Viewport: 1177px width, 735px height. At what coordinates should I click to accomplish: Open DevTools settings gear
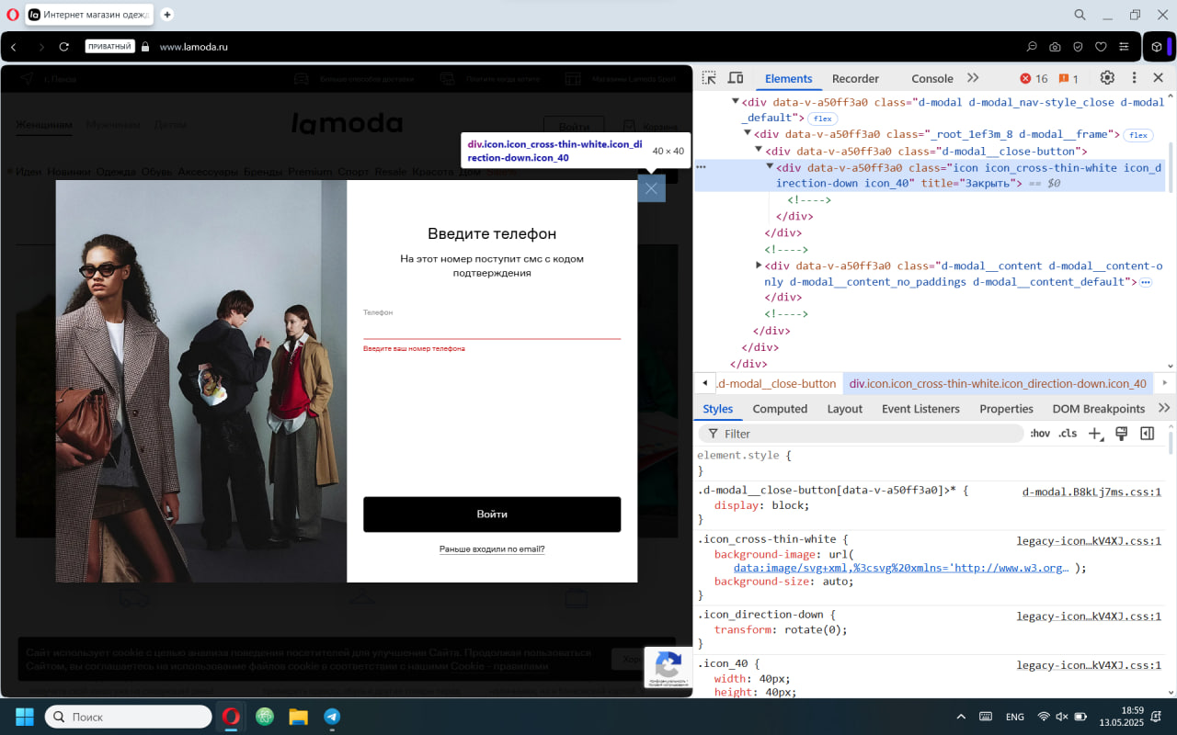pos(1107,77)
